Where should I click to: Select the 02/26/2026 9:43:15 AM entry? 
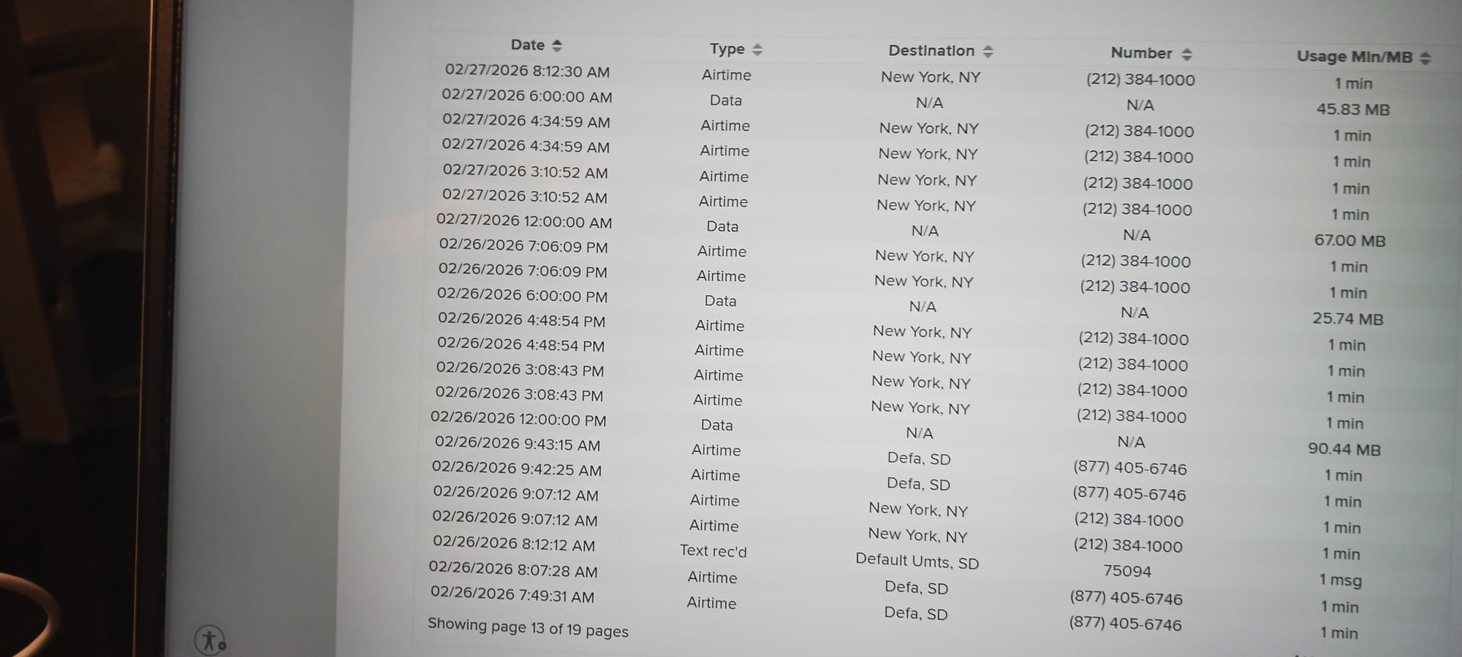point(517,444)
